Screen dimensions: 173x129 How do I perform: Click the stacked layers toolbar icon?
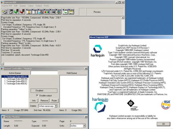(x=58, y=12)
